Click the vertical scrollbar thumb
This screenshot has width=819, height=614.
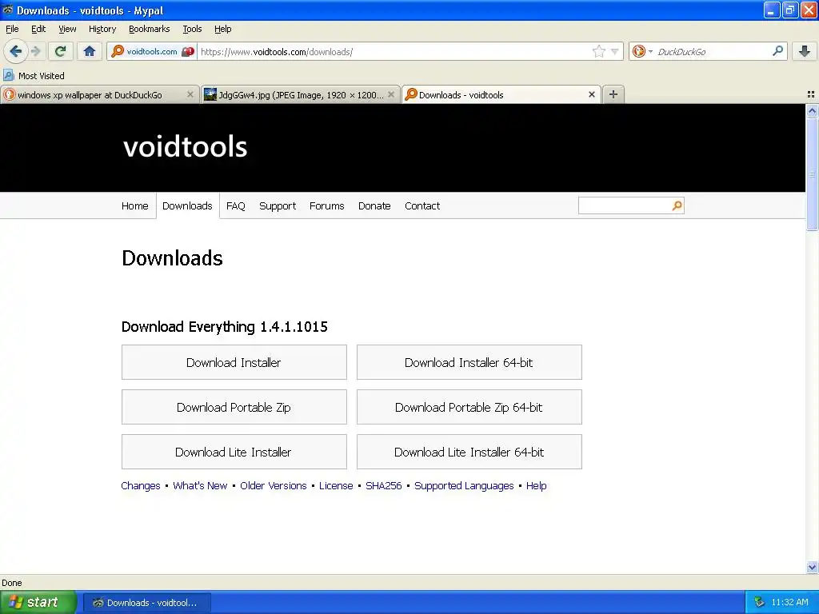click(812, 173)
